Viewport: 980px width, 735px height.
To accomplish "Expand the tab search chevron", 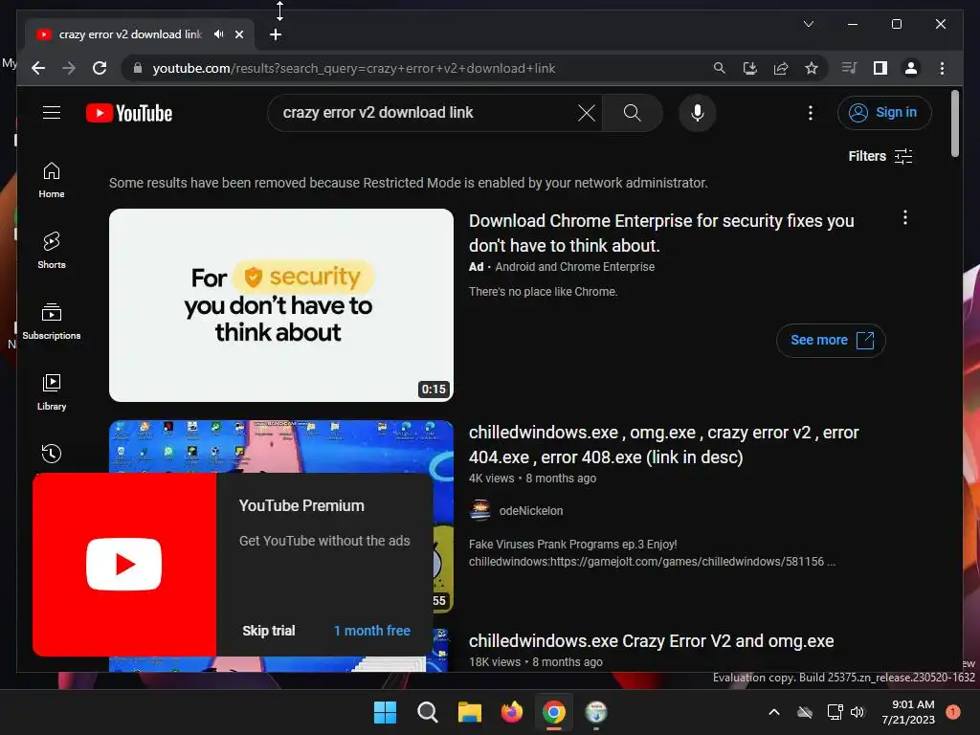I will [808, 24].
